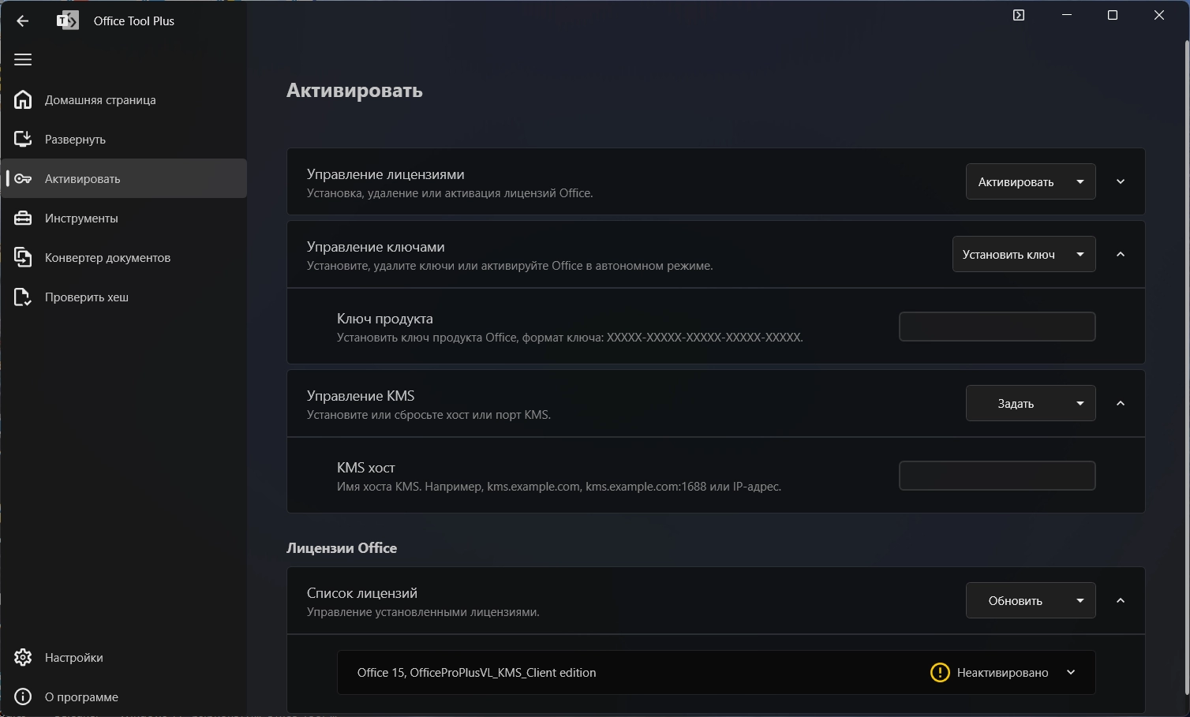Click the Конвертер документов icon
1190x717 pixels.
click(x=23, y=258)
